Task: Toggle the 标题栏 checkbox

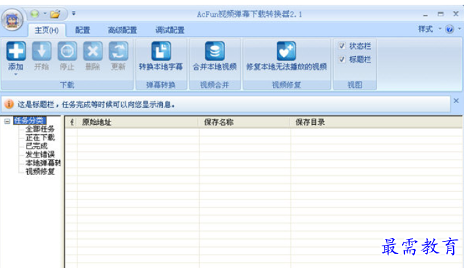Action: tap(342, 59)
